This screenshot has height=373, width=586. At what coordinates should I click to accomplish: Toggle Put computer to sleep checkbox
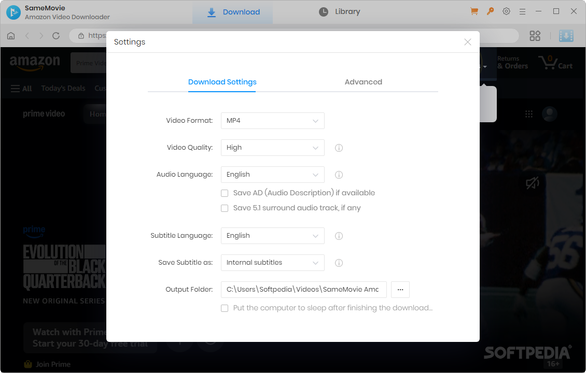[x=225, y=308]
